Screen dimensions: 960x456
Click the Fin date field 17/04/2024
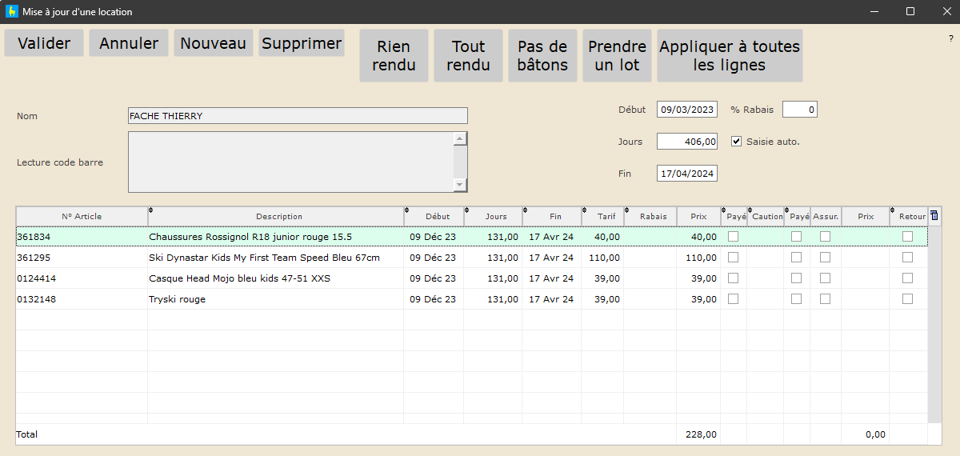pos(687,173)
